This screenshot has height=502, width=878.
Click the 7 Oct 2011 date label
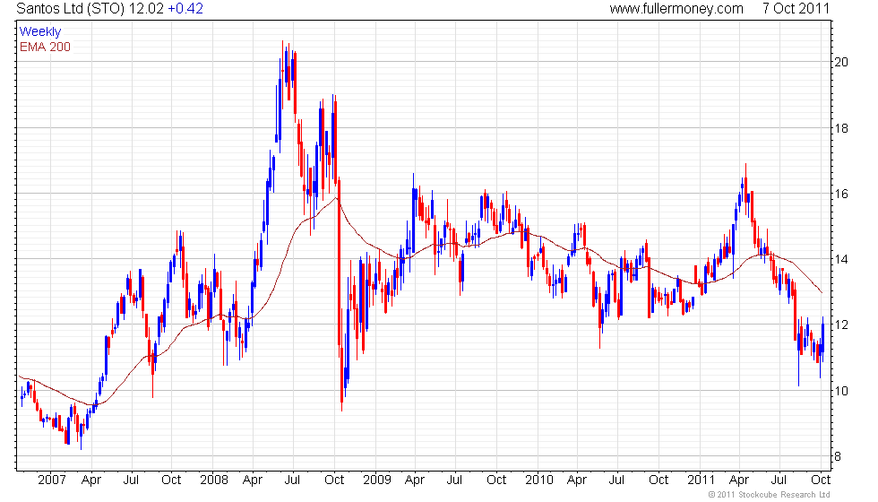(796, 9)
